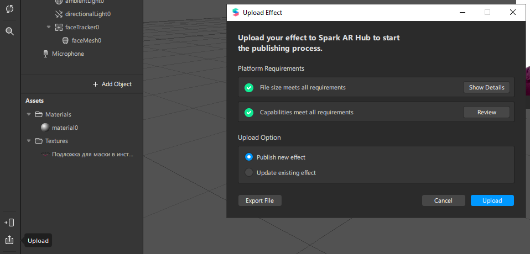The width and height of the screenshot is (530, 254).
Task: Click the material0 sphere icon
Action: click(45, 128)
